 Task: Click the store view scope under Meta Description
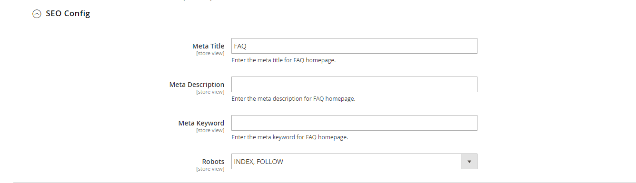tap(210, 92)
